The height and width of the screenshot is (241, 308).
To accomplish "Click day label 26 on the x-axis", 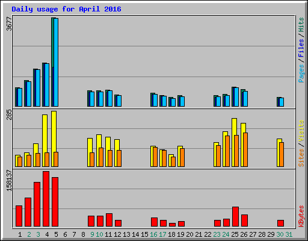I will click(244, 234).
